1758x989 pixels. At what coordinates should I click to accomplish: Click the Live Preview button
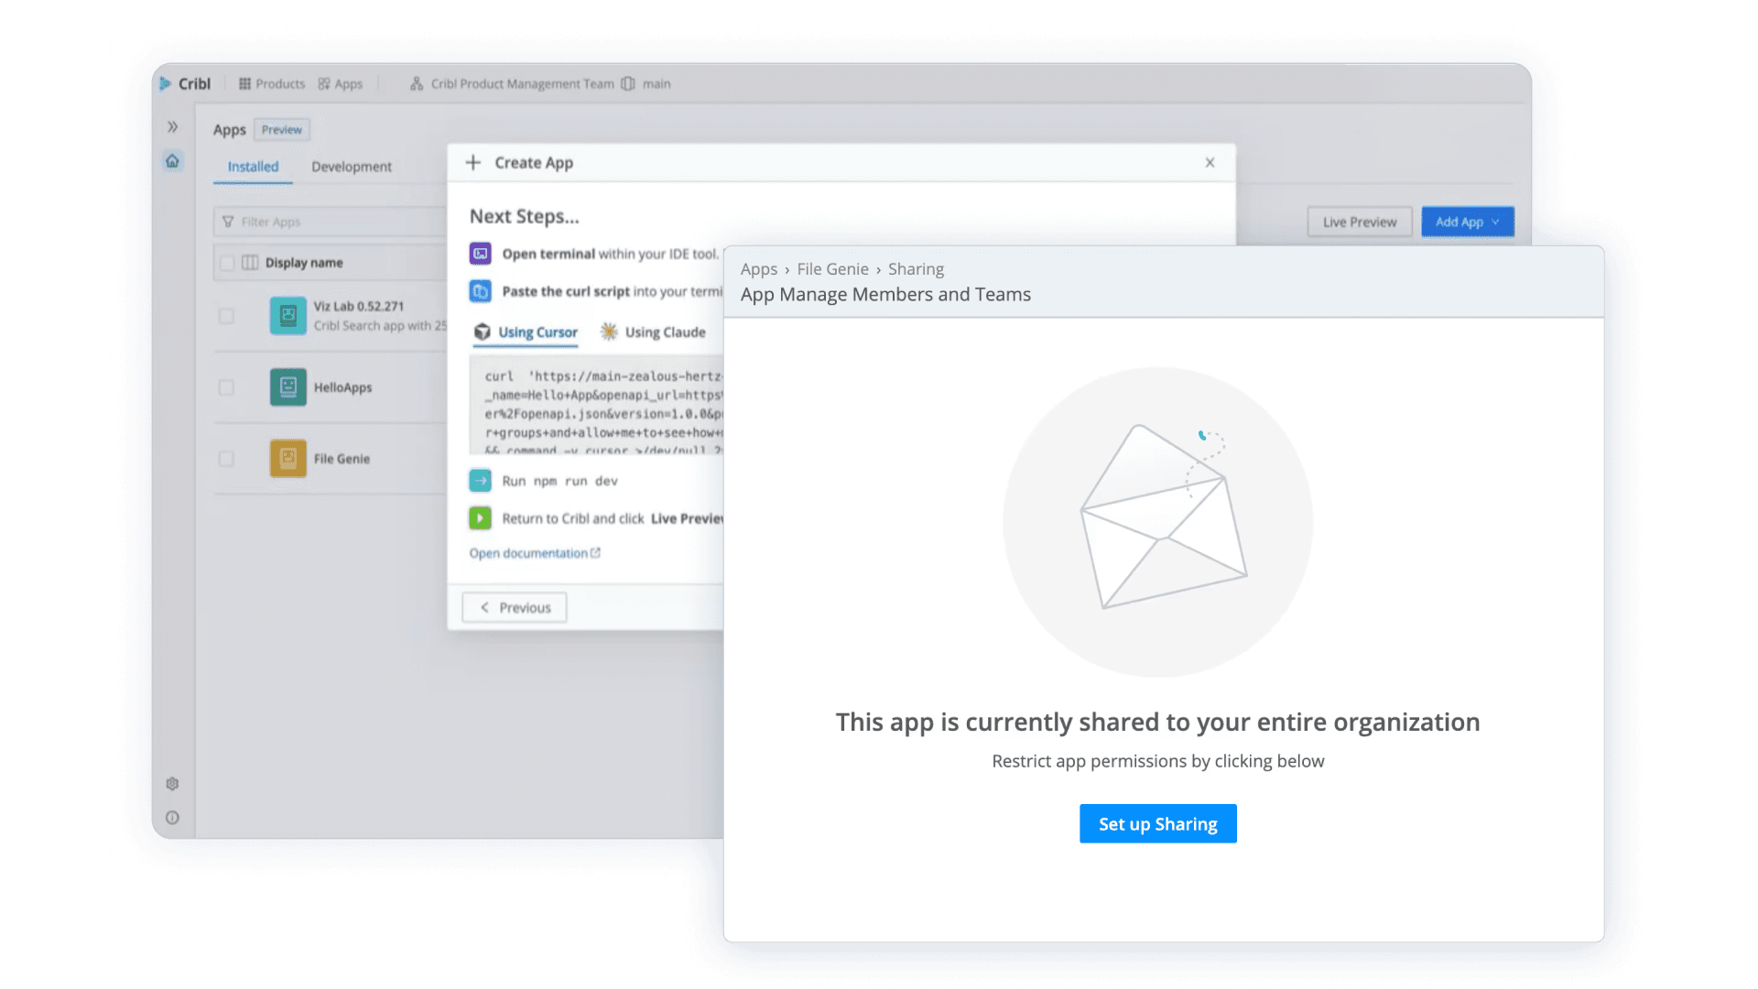tap(1360, 222)
